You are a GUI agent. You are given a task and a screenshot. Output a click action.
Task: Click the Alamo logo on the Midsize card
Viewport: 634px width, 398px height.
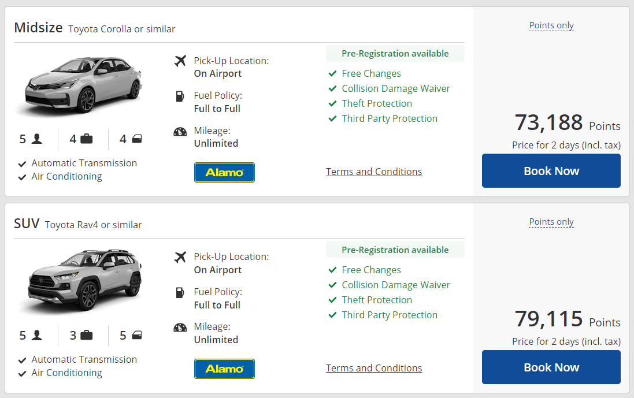coord(224,172)
